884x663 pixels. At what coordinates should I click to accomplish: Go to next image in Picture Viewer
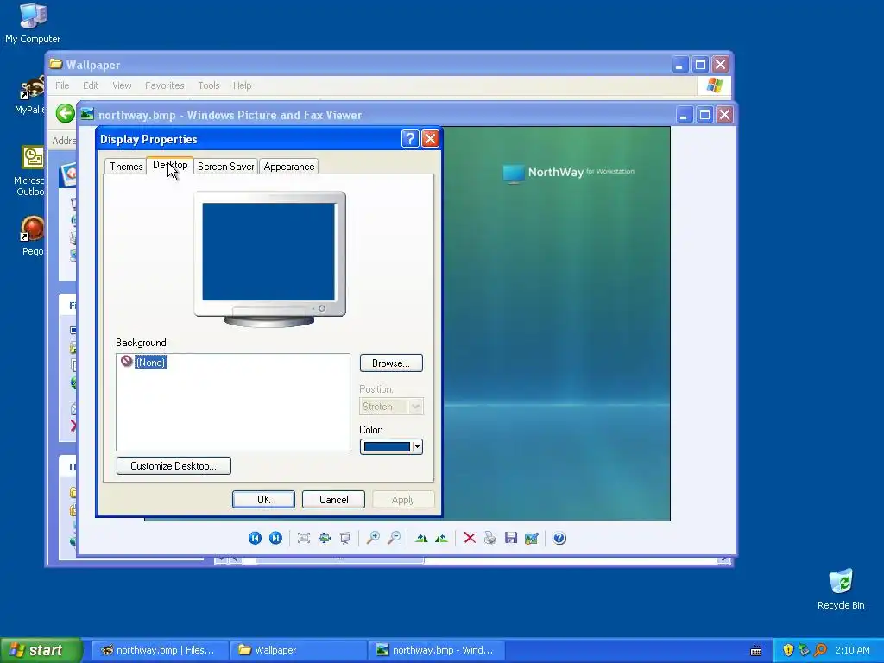[275, 538]
